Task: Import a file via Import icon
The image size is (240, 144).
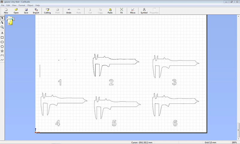Action: coord(36,11)
